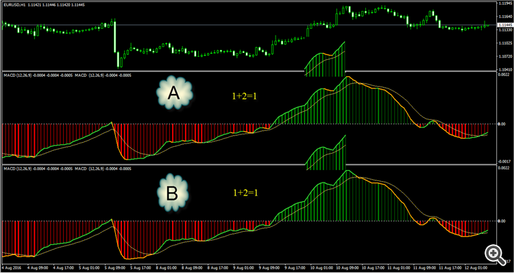Screen dimensions: 514x273
Task: Click the 8 Aug 01:00 time label
Action: coord(167,268)
